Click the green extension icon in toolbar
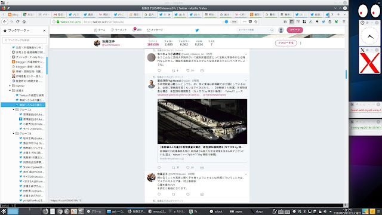Screen dimensions: 382x215 click(x=336, y=21)
